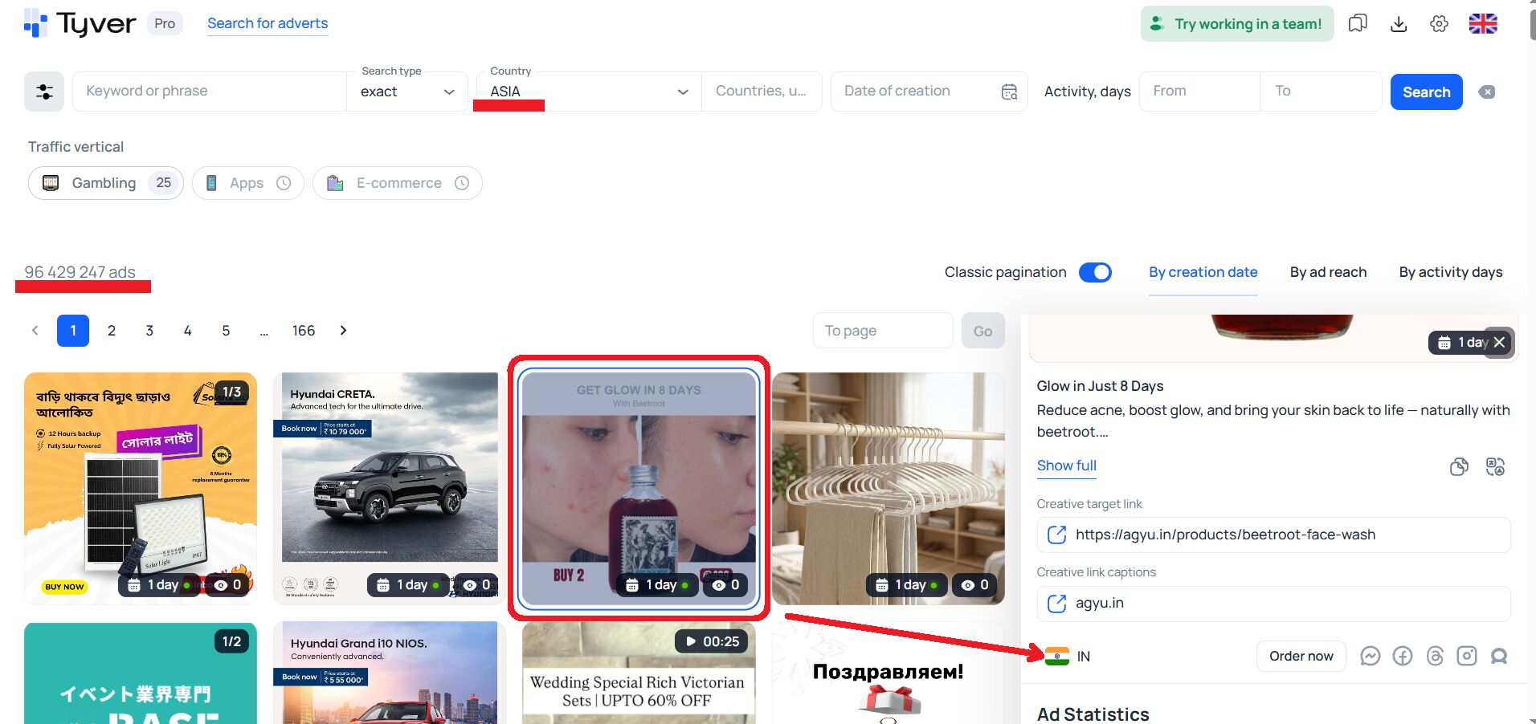Open the Countries multi-select field
The width and height of the screenshot is (1536, 724).
pyautogui.click(x=762, y=92)
